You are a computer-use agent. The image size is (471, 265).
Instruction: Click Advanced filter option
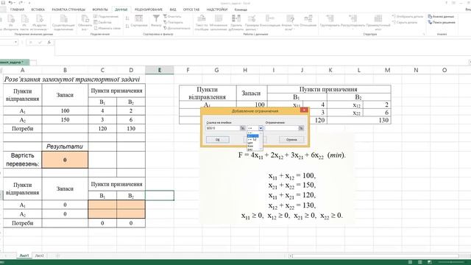pos(177,28)
